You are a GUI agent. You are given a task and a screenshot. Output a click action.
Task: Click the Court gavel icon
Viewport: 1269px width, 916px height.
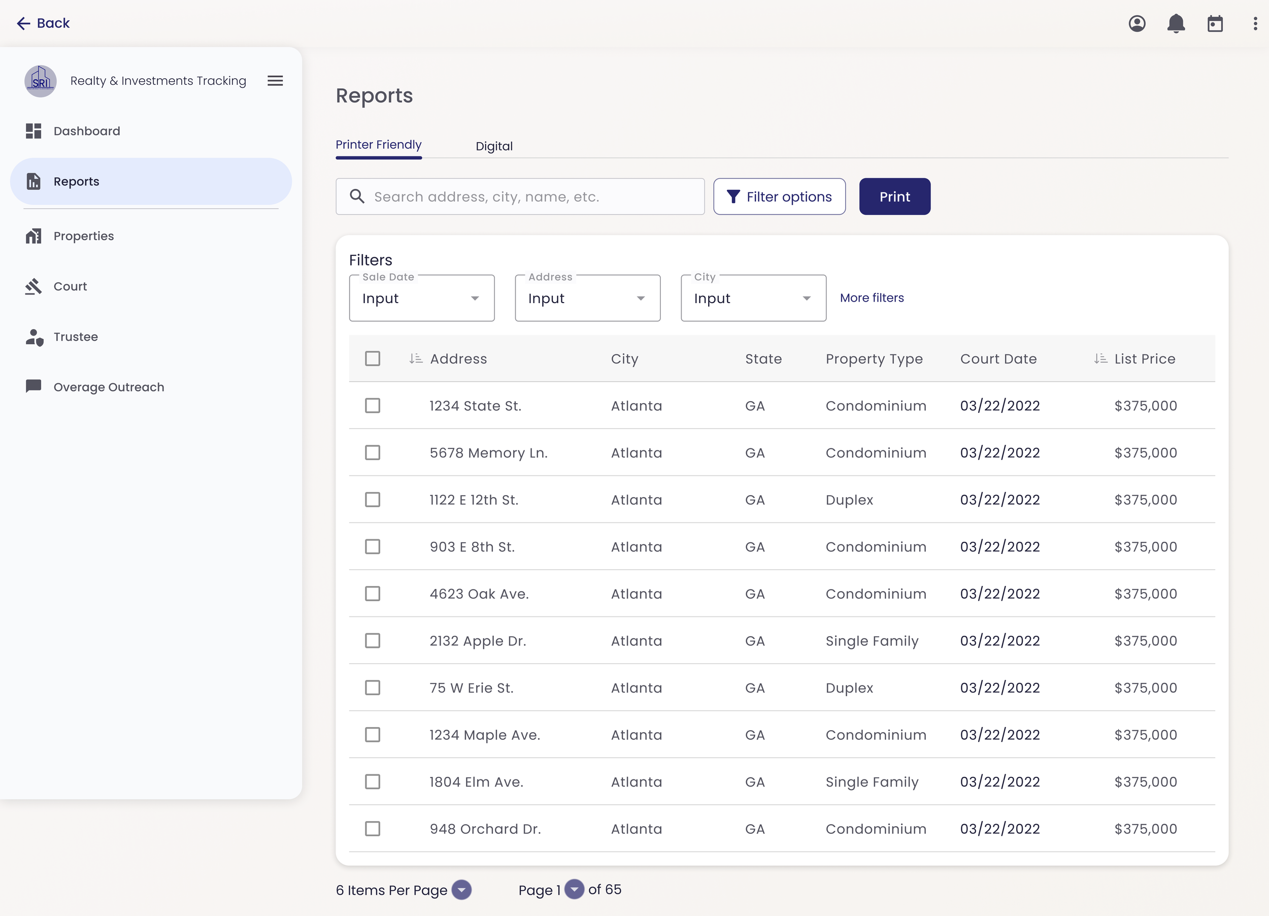point(34,286)
